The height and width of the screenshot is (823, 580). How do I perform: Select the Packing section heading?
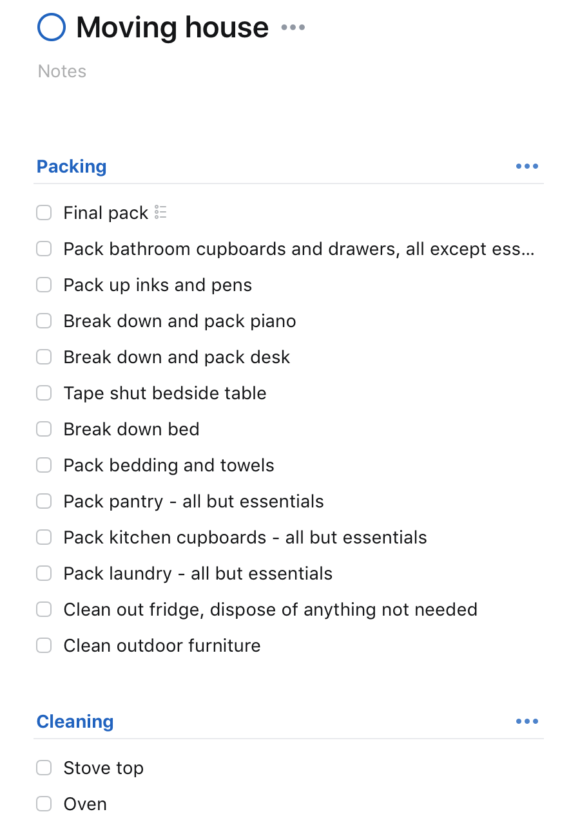tap(72, 166)
